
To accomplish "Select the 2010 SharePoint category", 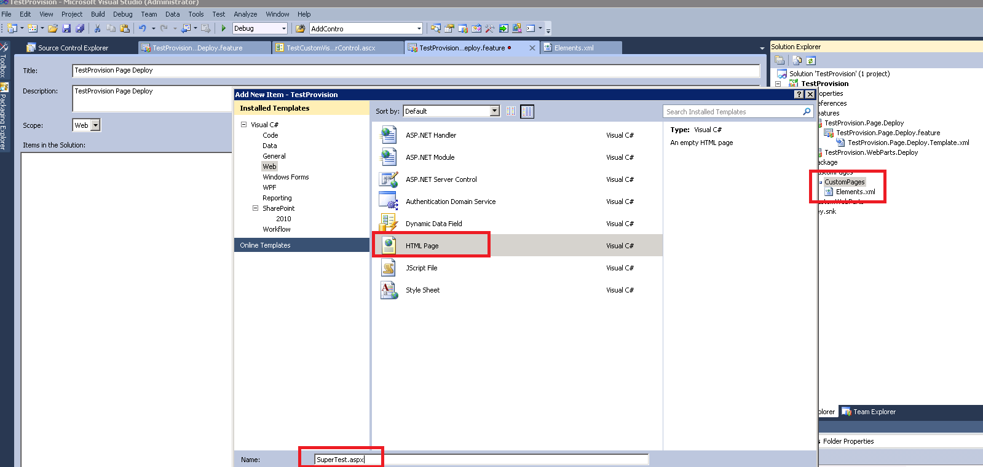I will (x=283, y=219).
